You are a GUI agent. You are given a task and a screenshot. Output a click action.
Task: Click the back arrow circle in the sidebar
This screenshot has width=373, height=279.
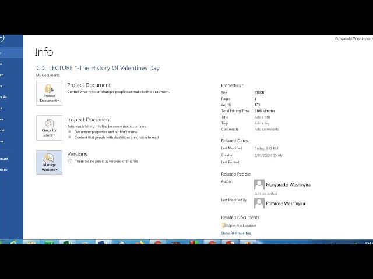(x=1, y=38)
